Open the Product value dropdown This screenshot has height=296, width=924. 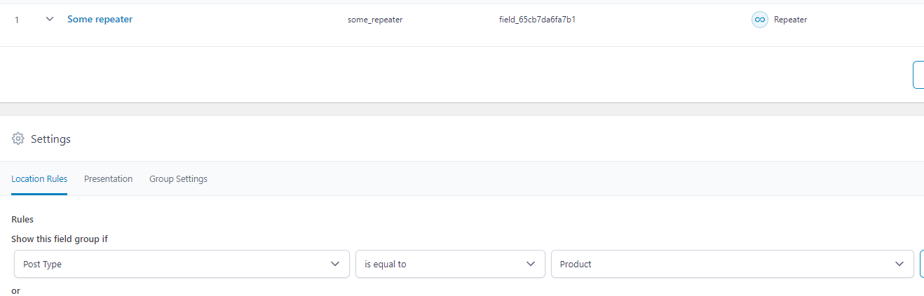coord(732,264)
